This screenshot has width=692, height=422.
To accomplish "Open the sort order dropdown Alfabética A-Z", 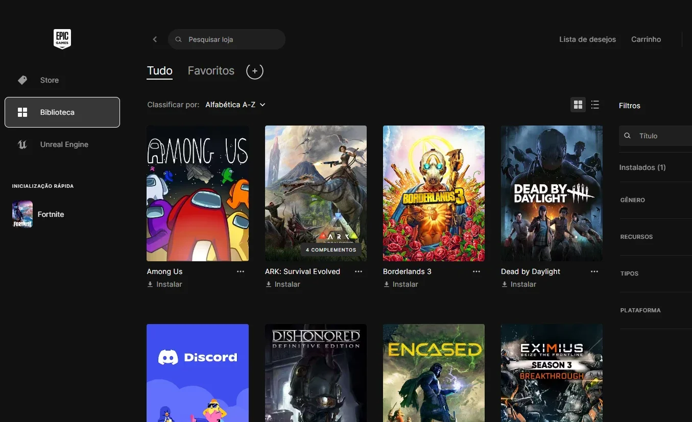I will click(235, 105).
